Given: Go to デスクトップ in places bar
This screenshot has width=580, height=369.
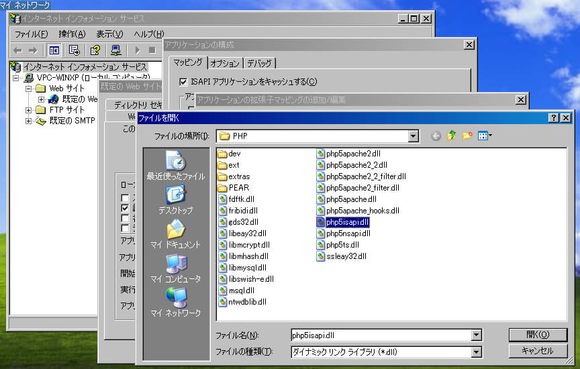Looking at the screenshot, I should pos(175,200).
